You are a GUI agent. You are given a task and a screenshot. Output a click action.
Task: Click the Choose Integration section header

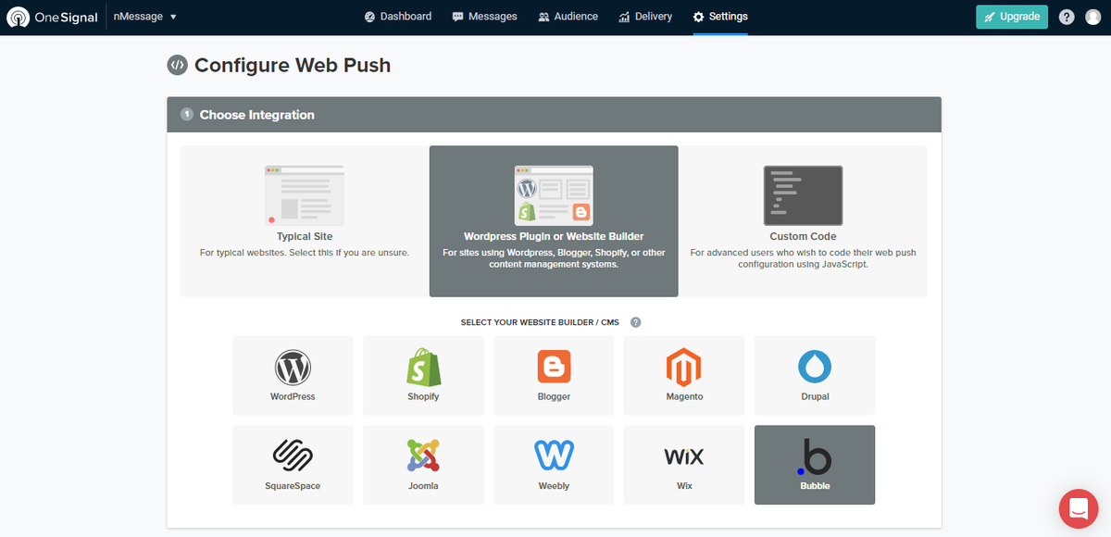tap(554, 115)
